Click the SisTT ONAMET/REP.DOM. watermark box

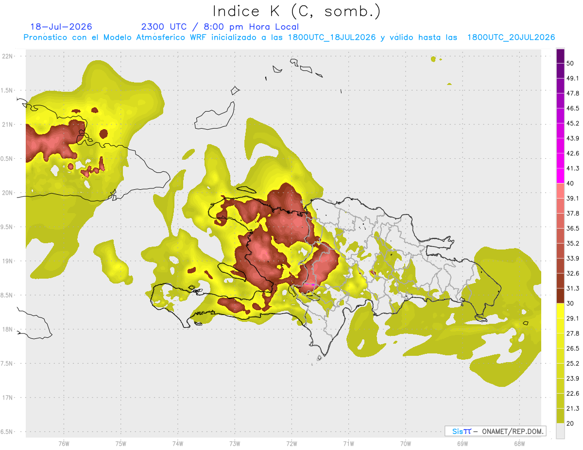tap(495, 431)
